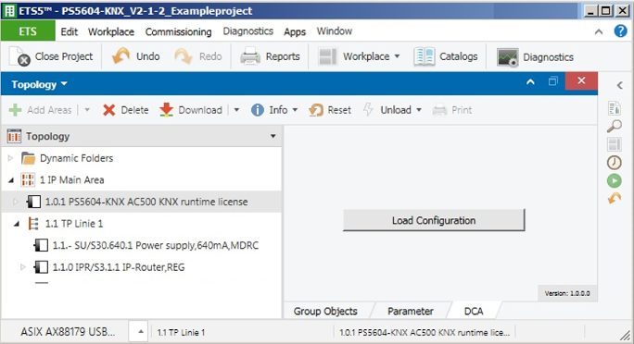
Task: Collapse the 1.1 TP Linie 1 node
Action: tap(17, 224)
